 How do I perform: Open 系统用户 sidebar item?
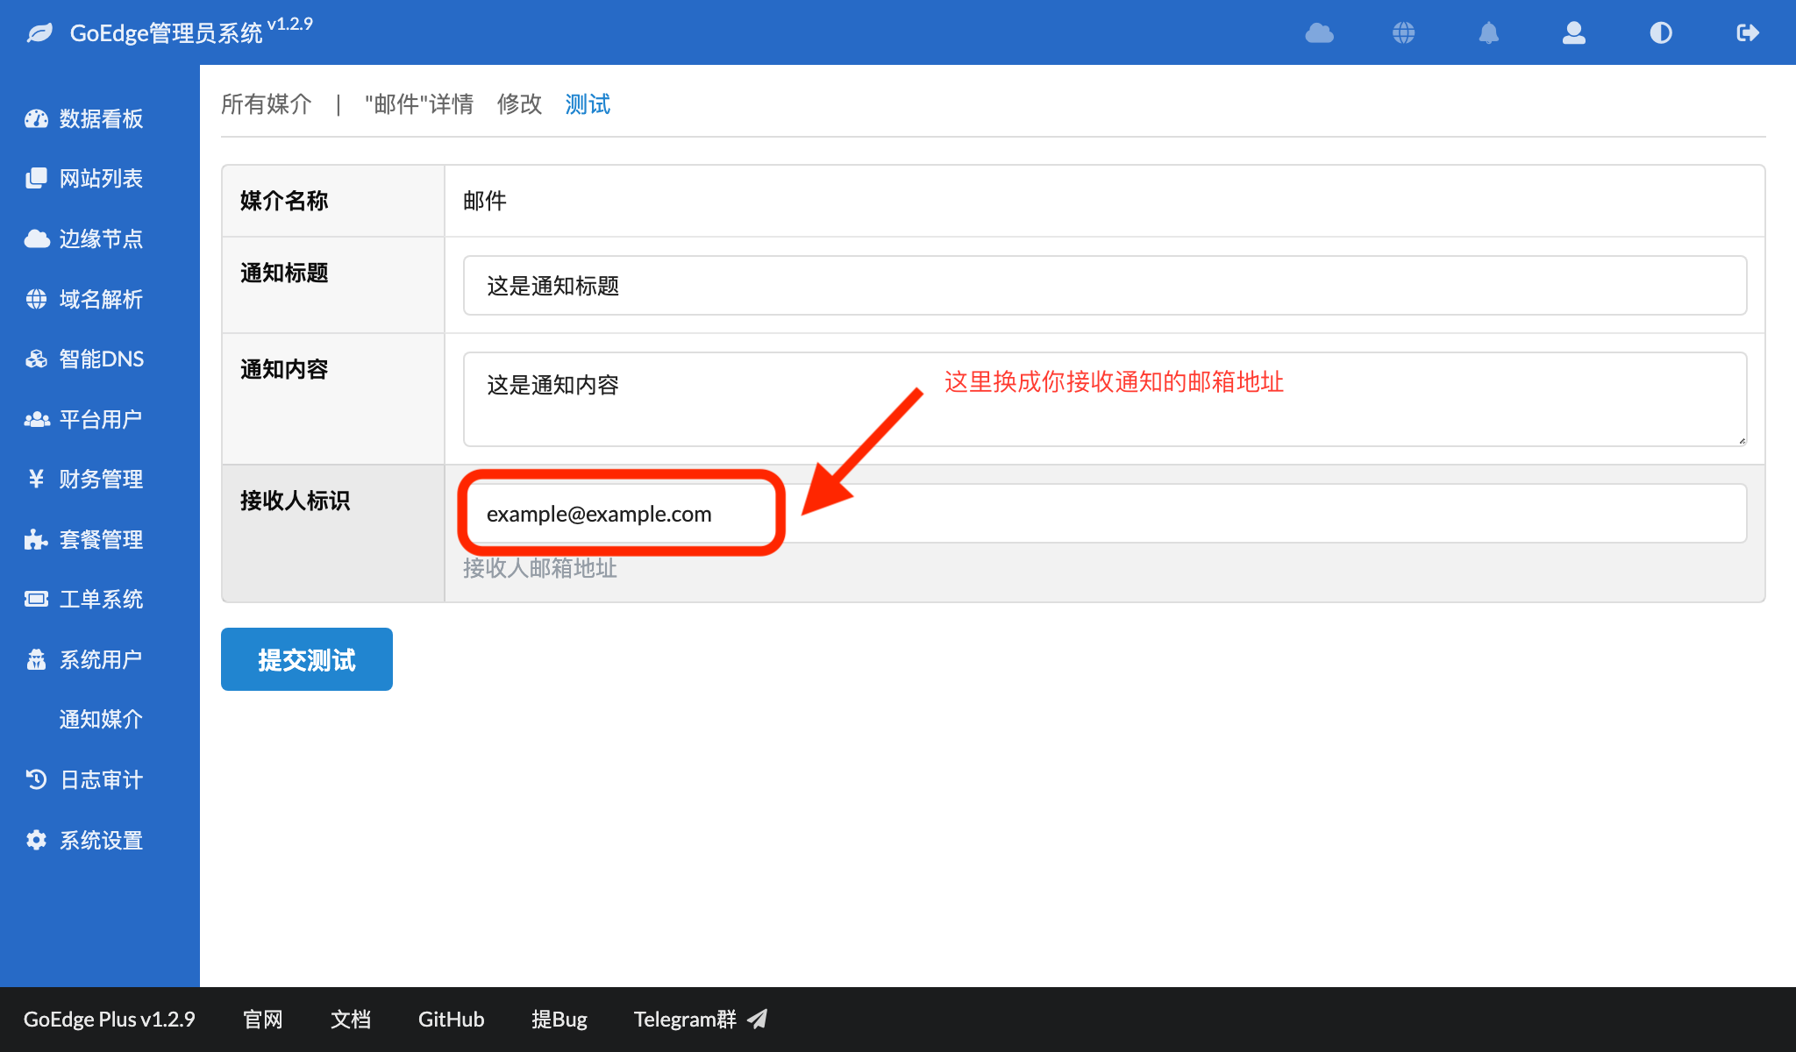pos(100,659)
